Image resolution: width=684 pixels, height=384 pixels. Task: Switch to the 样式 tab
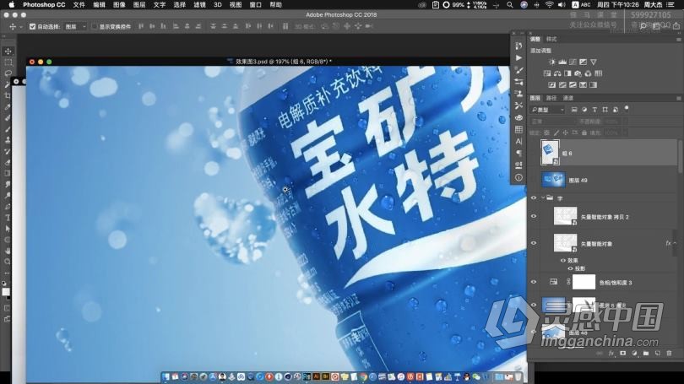[x=551, y=39]
